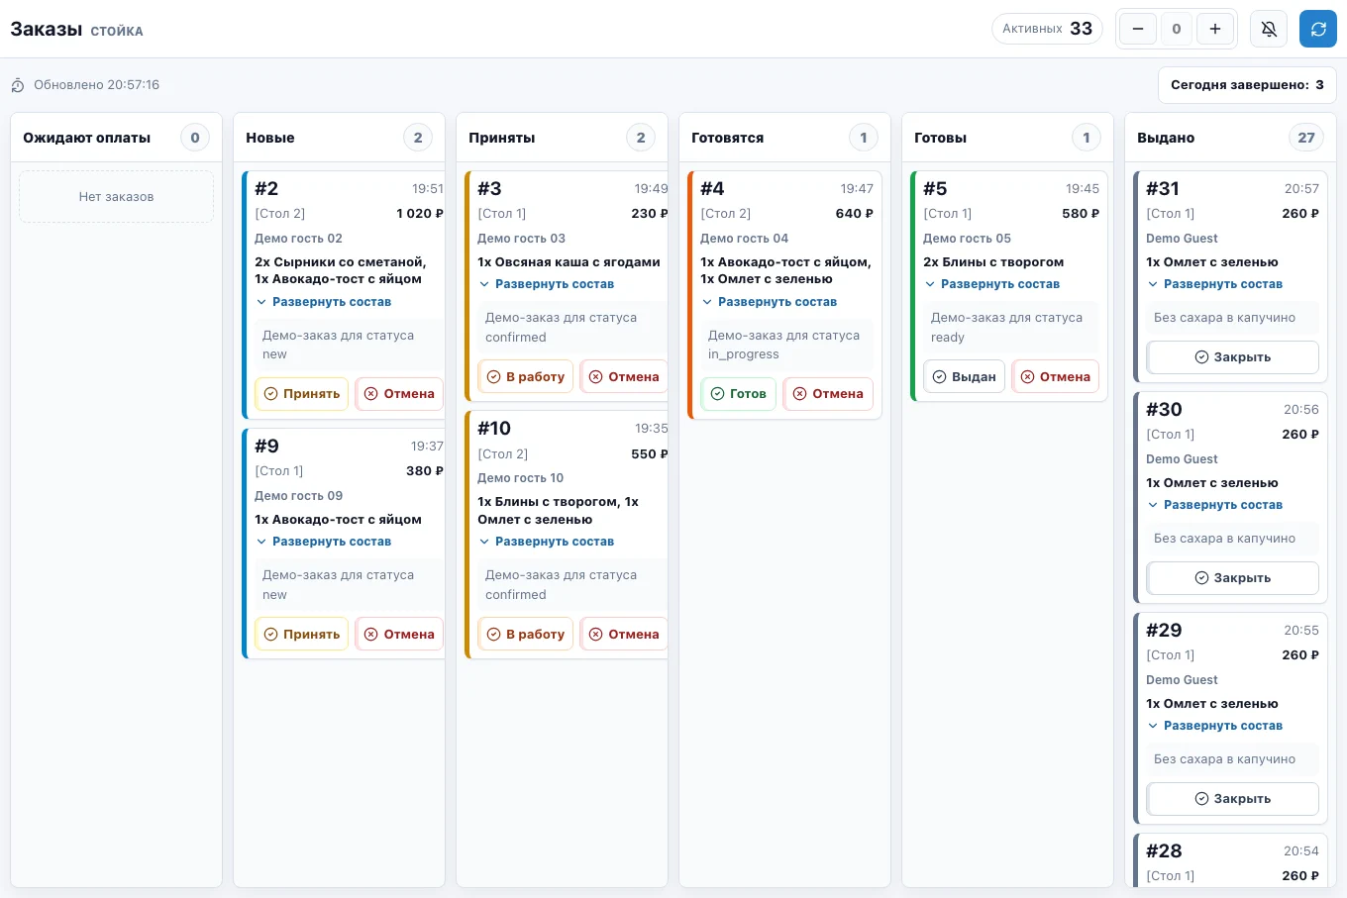Toggle the muted notification bell
This screenshot has height=898, width=1347.
click(x=1269, y=29)
